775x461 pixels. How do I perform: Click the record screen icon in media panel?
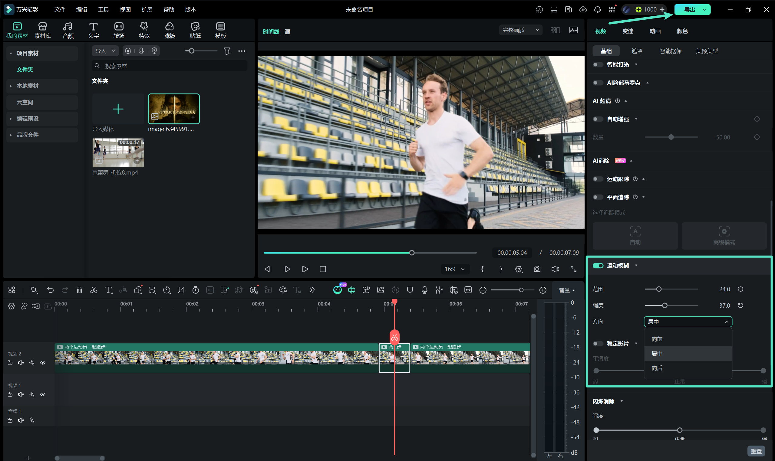coord(128,51)
